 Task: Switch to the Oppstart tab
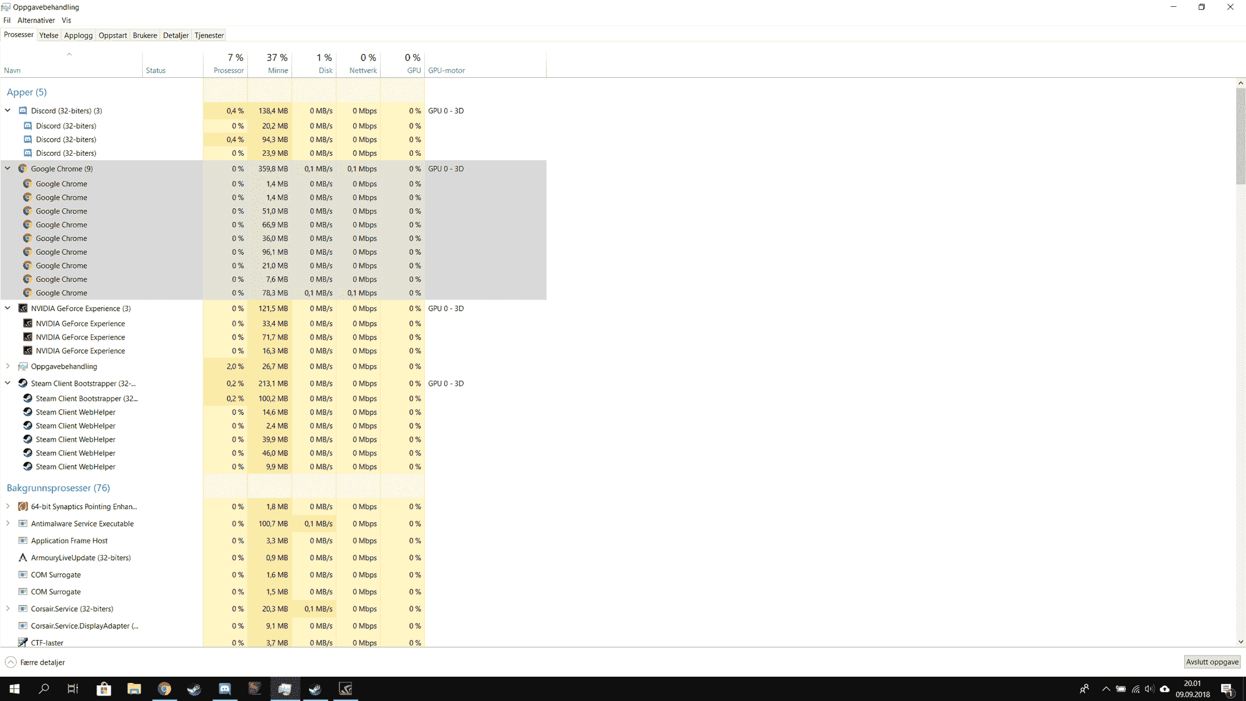click(113, 36)
